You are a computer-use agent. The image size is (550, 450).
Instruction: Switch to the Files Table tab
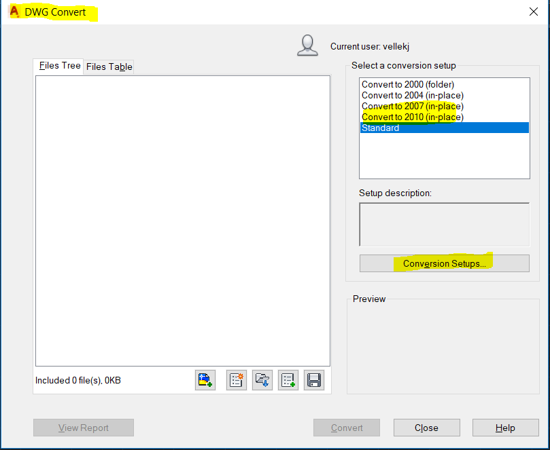pyautogui.click(x=109, y=67)
